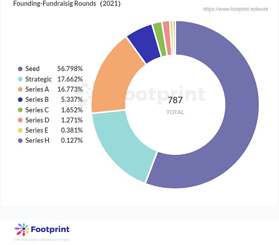This screenshot has width=279, height=245.
Task: Click the Series E legend dot
Action: 20,130
